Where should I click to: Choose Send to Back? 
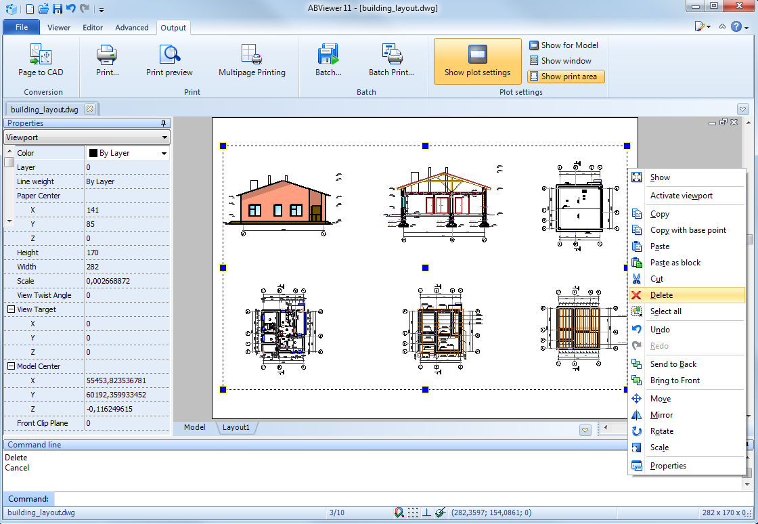click(686, 364)
